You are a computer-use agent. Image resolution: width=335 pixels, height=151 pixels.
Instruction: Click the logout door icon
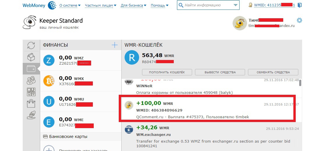click(x=299, y=5)
